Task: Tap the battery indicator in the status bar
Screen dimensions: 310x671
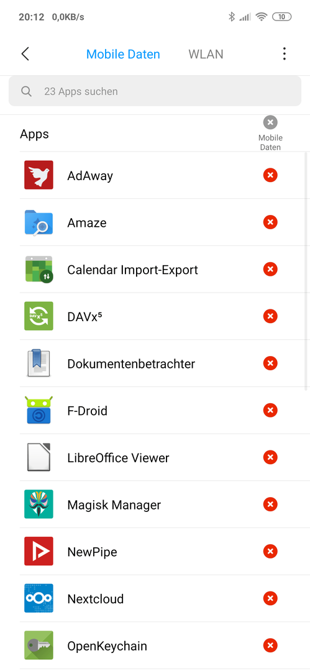Action: coord(282,17)
